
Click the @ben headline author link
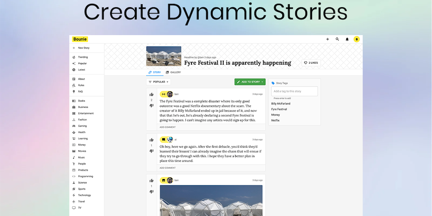[200, 57]
